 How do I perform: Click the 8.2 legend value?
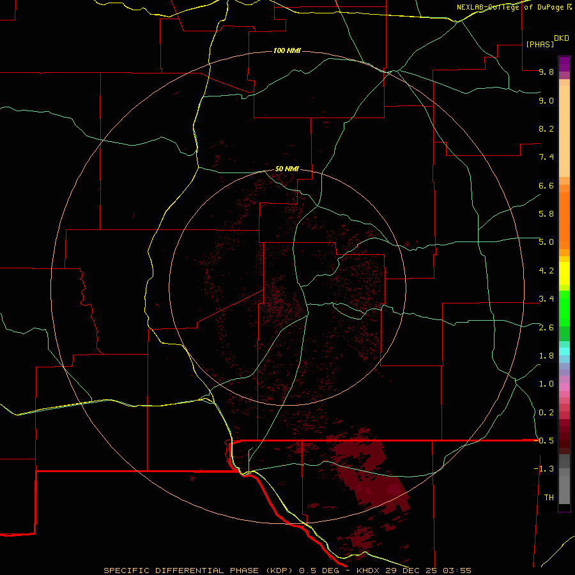tap(546, 128)
